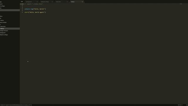The height and width of the screenshot is (106, 188).
Task: Open webpack.config.js at the bottom of folder tree
Action: click(x=4, y=35)
